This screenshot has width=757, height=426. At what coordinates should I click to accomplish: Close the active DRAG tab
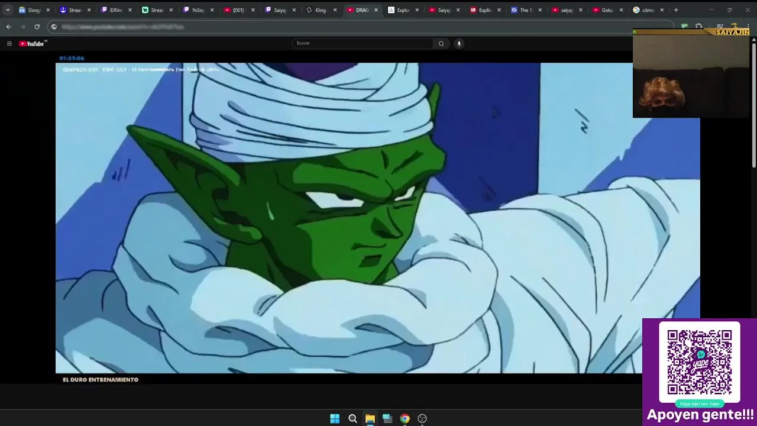376,10
